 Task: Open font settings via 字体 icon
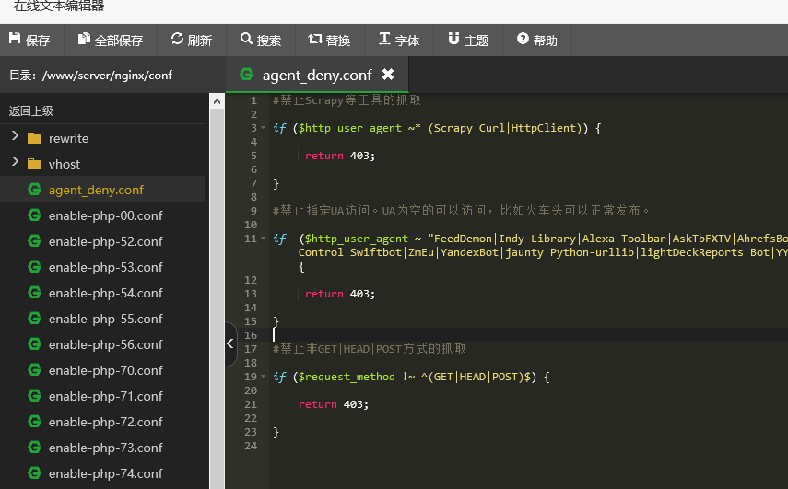pos(384,38)
